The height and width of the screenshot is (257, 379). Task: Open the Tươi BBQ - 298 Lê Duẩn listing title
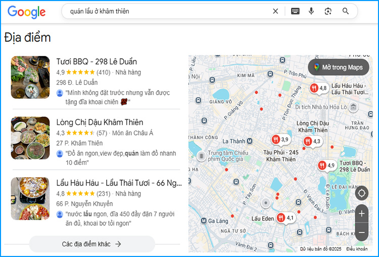97,61
